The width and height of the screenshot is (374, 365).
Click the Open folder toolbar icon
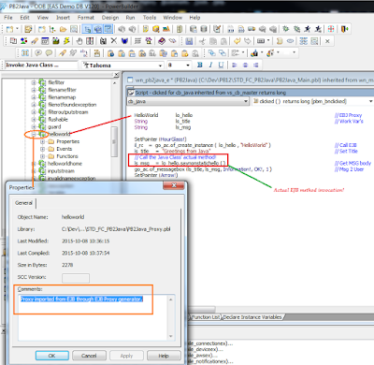coord(64,29)
